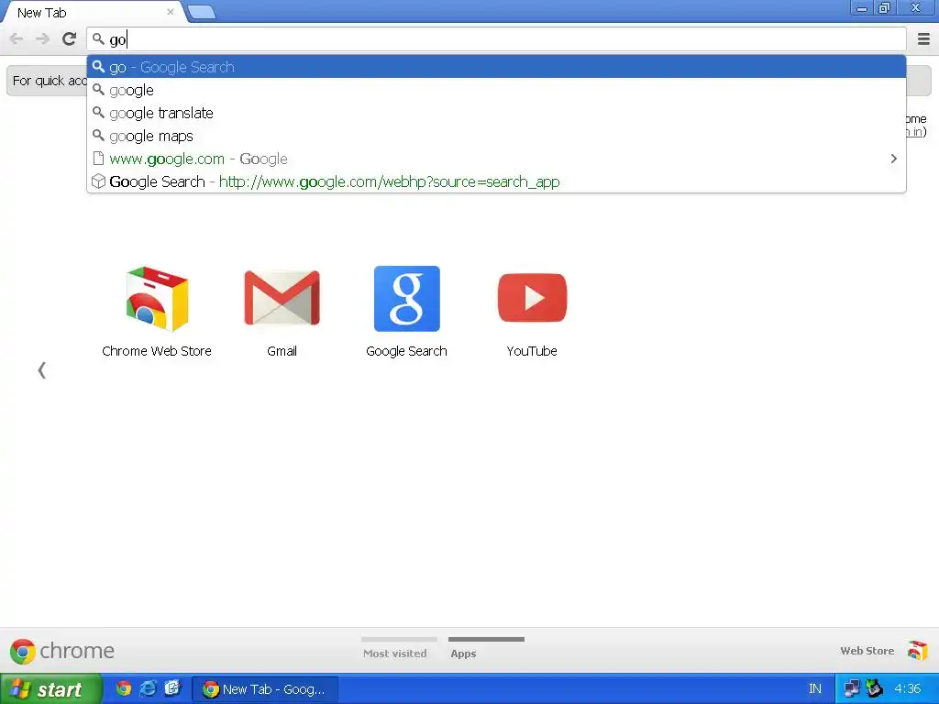The width and height of the screenshot is (939, 704).
Task: Go to previous page with left chevron
Action: (41, 370)
